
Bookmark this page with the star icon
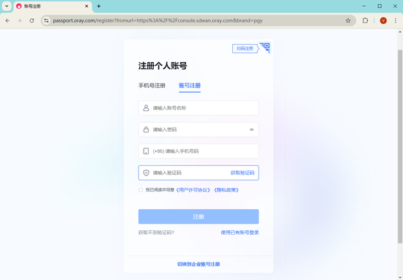(348, 20)
